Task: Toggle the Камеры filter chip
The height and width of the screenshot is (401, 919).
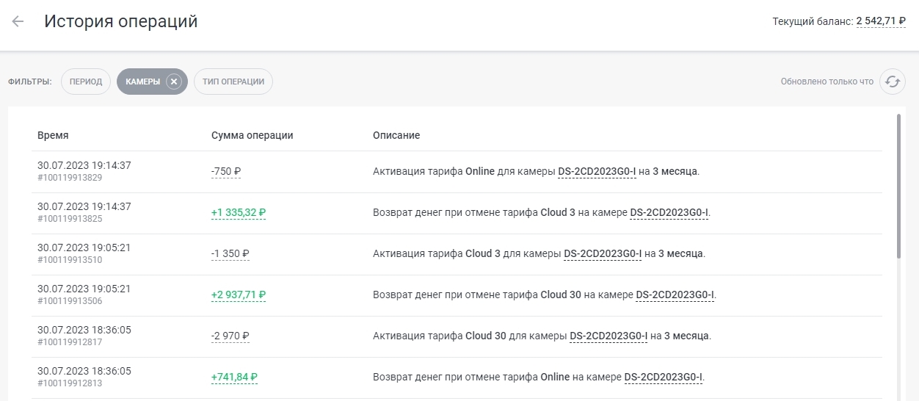Action: [142, 82]
